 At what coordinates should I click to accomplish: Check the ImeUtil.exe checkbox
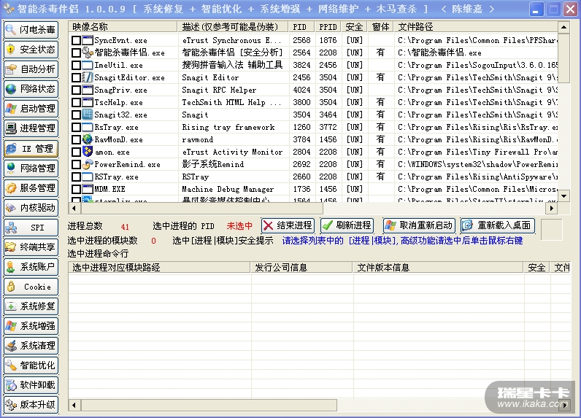click(x=76, y=65)
